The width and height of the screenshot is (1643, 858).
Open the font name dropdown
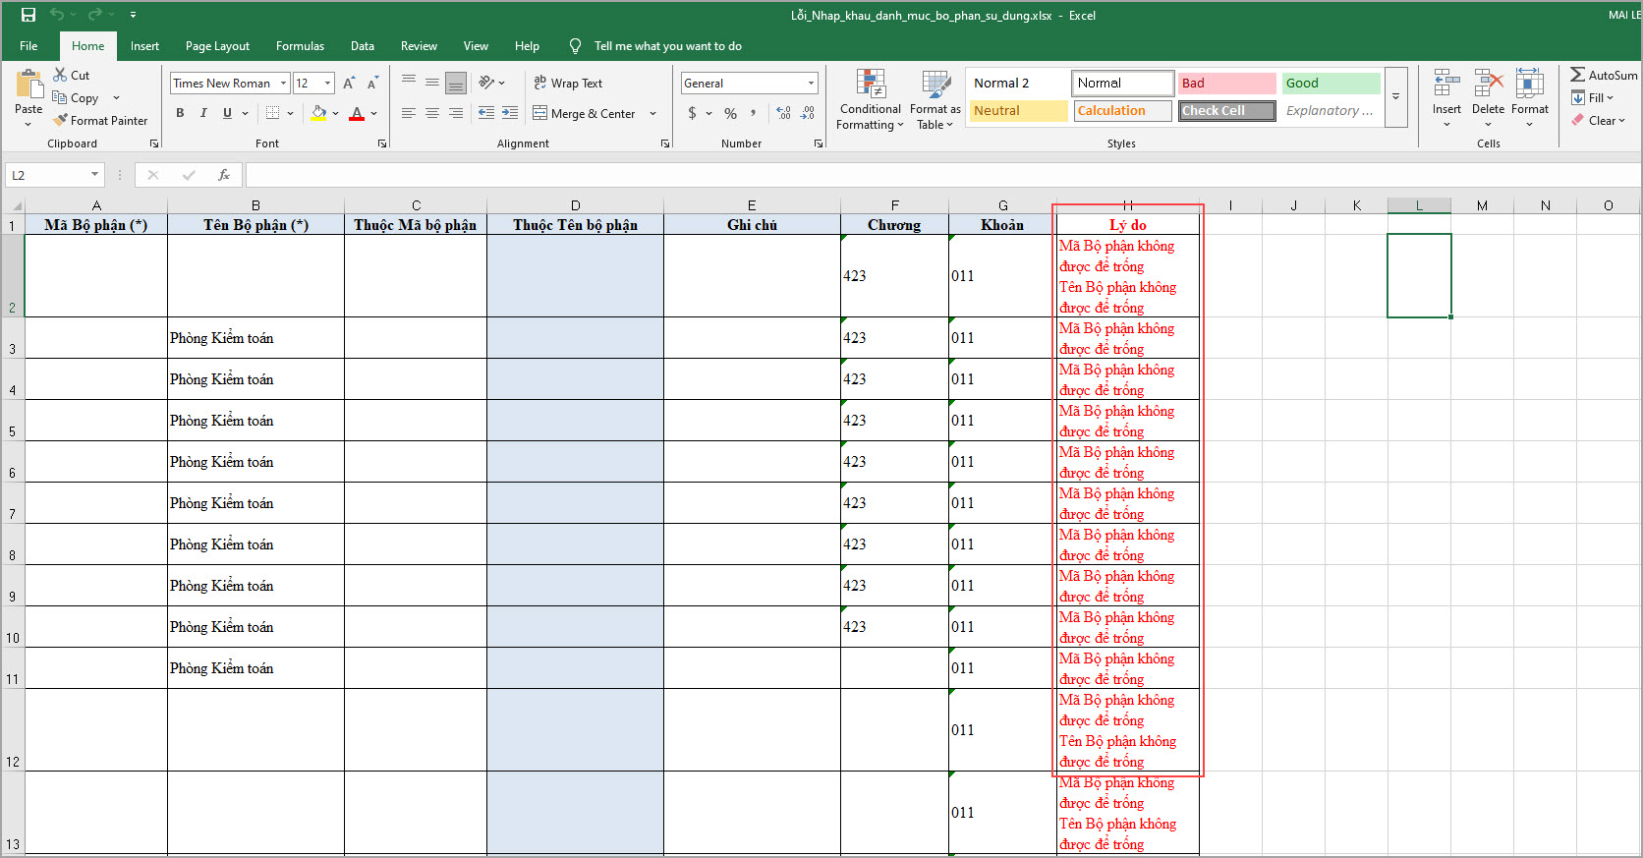coord(283,84)
